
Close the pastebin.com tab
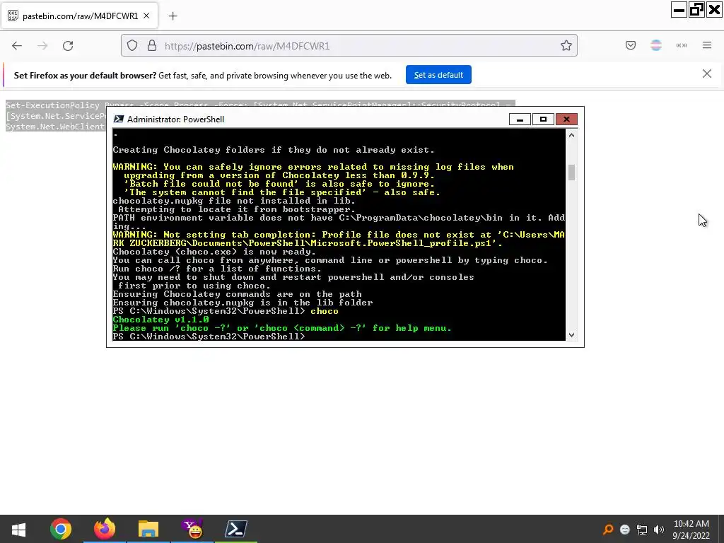coord(146,16)
